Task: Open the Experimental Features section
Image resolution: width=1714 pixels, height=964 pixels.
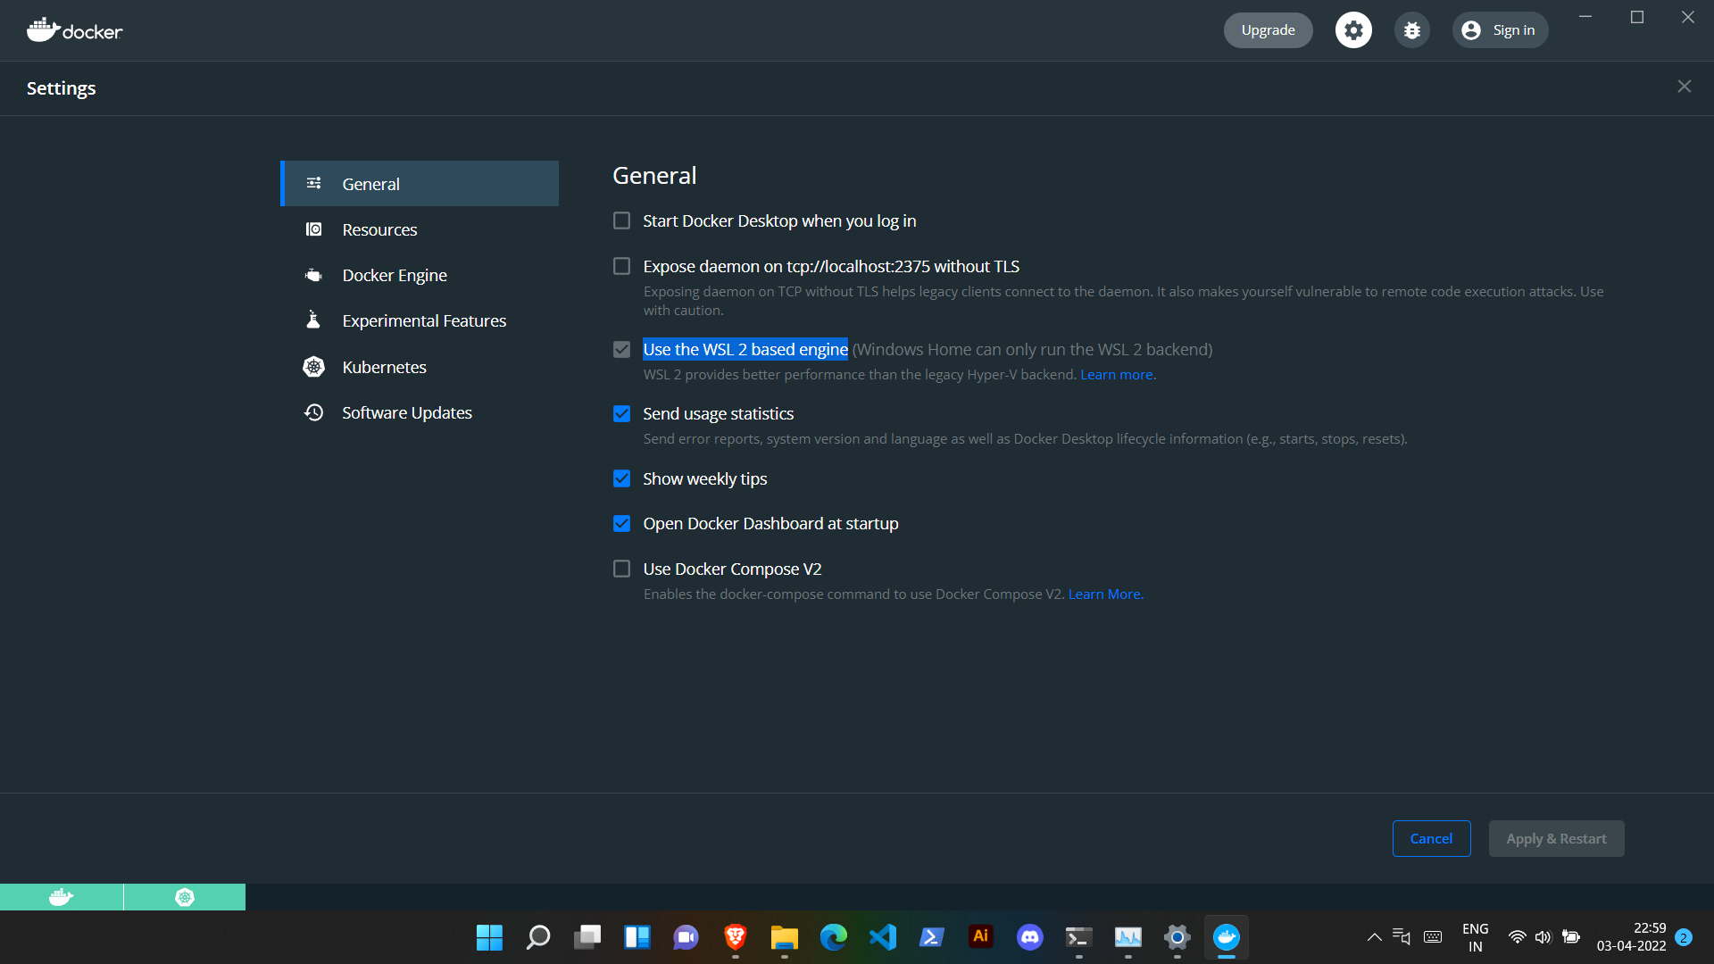Action: click(420, 320)
